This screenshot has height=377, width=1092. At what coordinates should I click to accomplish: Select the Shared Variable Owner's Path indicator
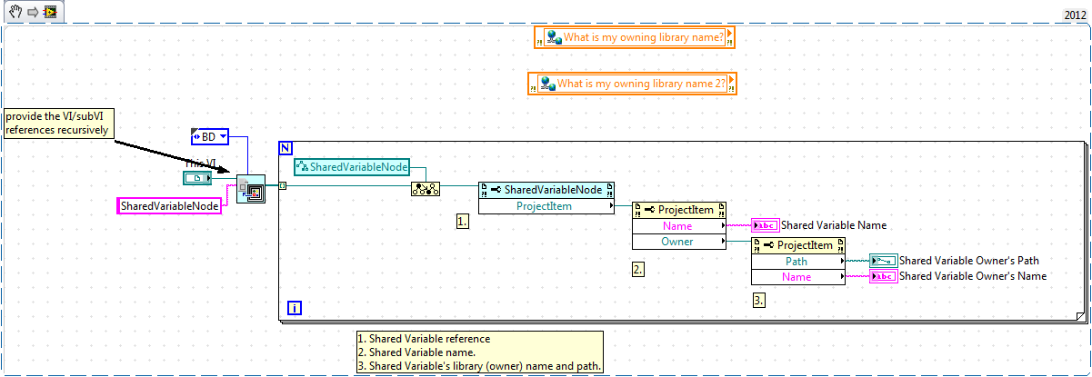(882, 261)
